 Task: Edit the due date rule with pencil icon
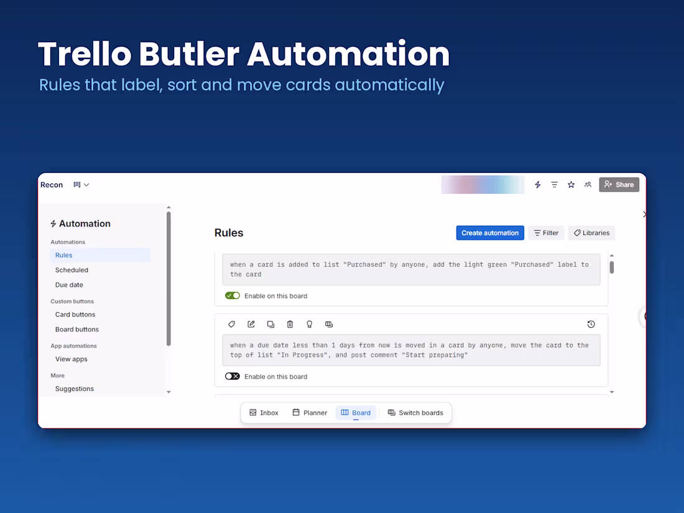251,324
